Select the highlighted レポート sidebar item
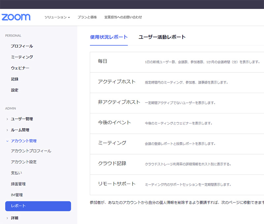 point(38,206)
